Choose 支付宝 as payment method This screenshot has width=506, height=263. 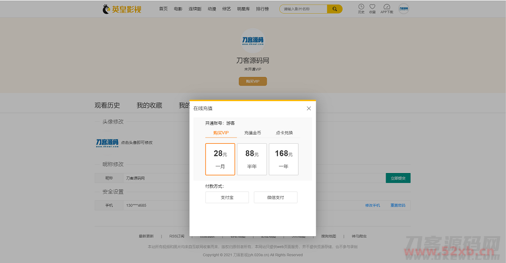tap(227, 197)
